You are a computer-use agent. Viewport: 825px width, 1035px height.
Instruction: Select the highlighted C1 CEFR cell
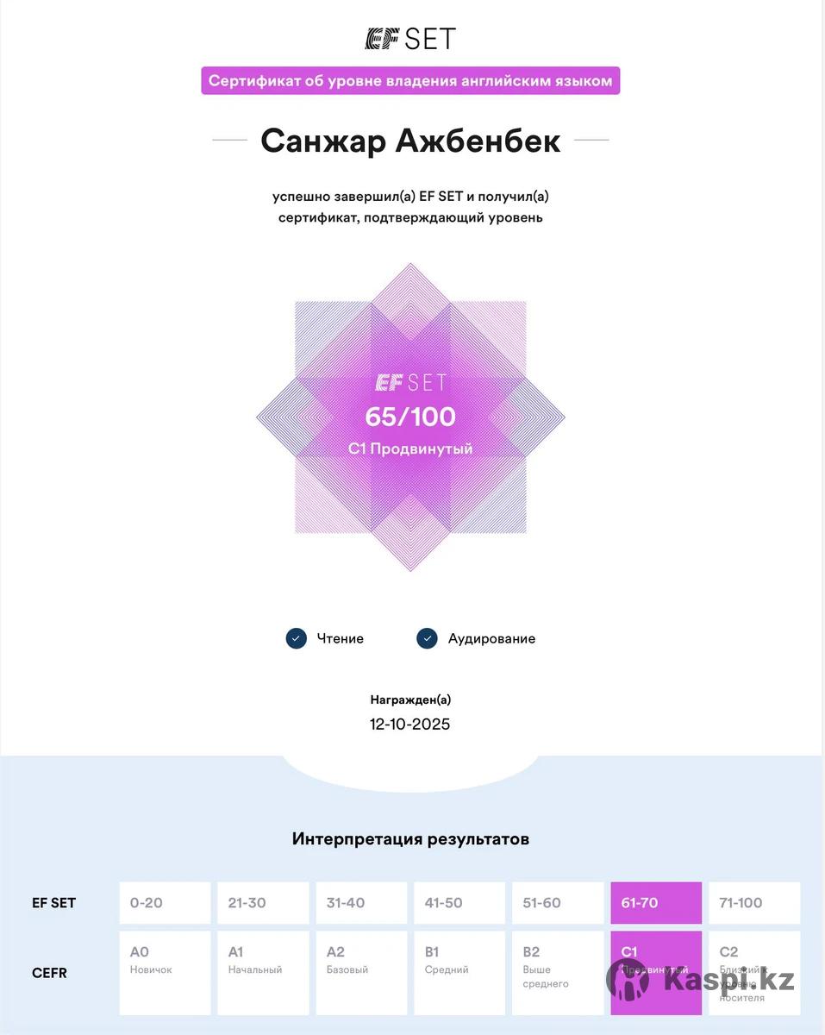[x=656, y=972]
